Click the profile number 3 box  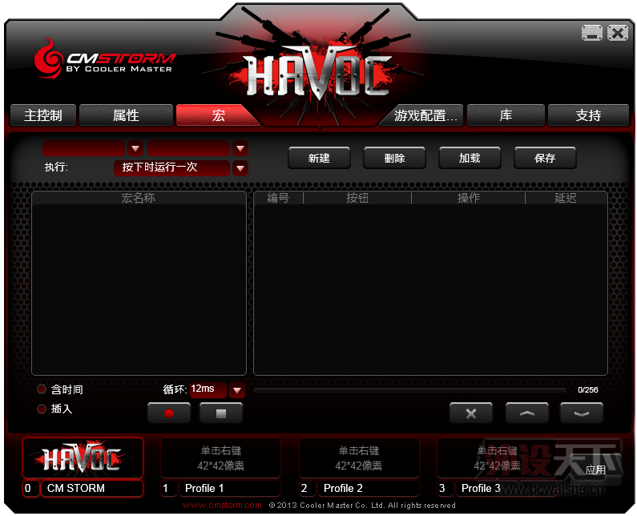coord(445,489)
